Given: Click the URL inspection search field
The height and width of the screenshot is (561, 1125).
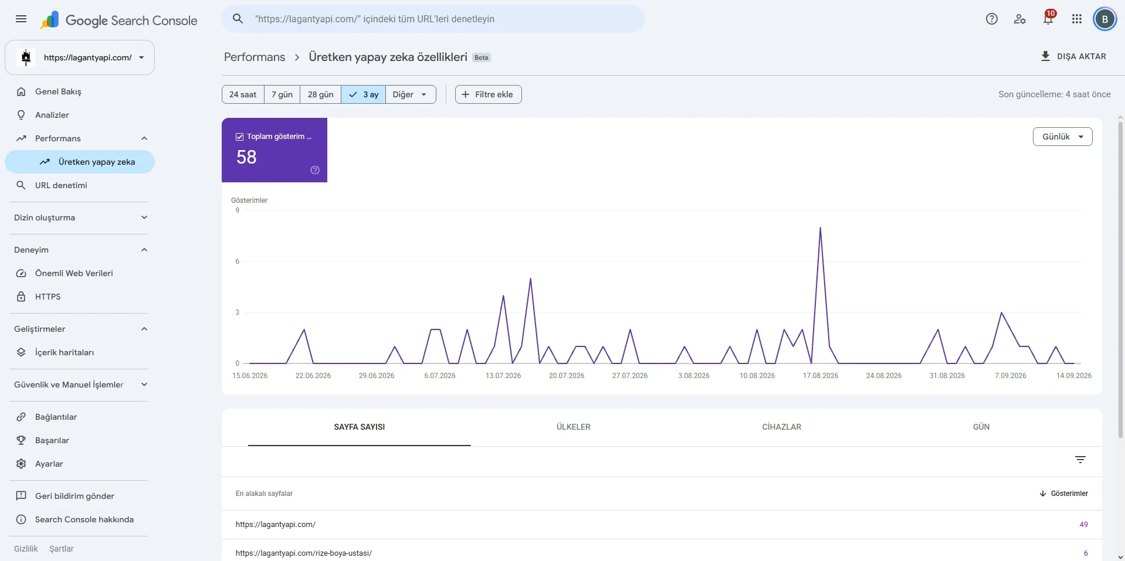Looking at the screenshot, I should [x=433, y=19].
